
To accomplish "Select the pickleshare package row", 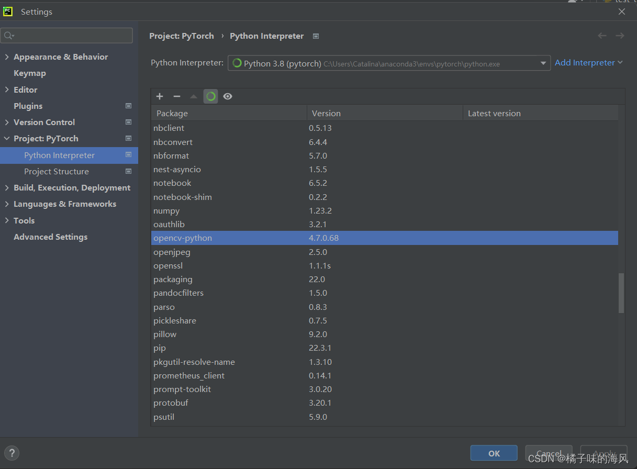I will click(x=385, y=320).
